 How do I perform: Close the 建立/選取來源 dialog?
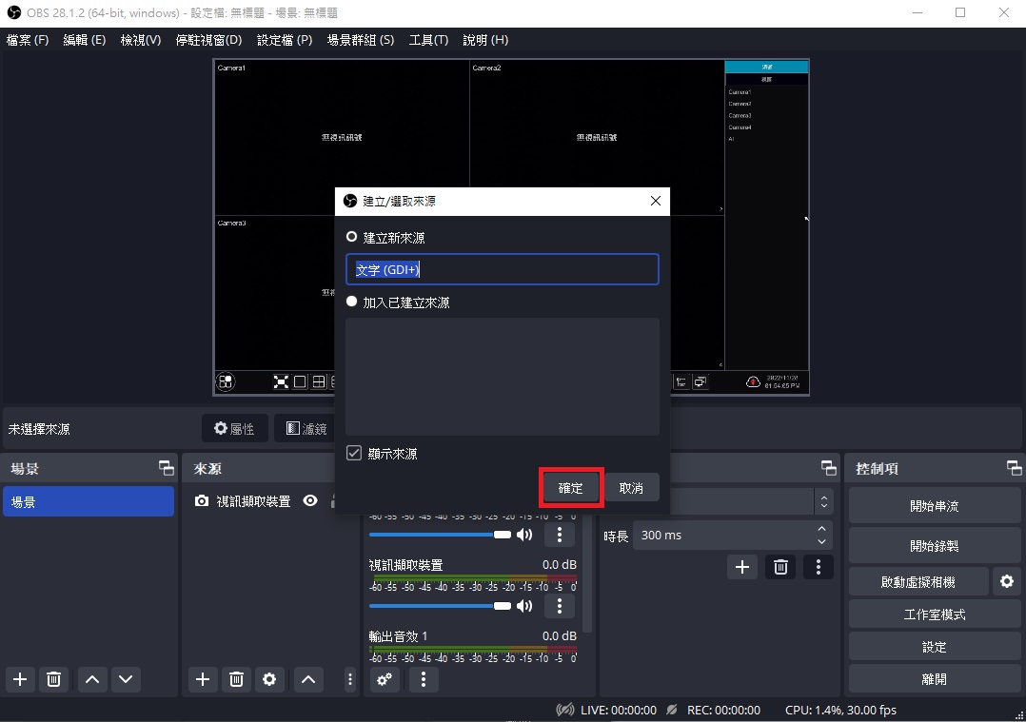(x=655, y=201)
